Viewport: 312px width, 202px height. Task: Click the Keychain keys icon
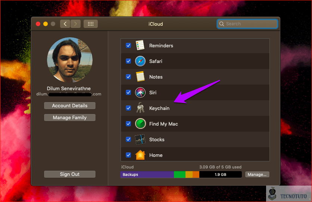click(x=140, y=108)
